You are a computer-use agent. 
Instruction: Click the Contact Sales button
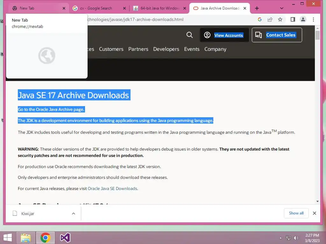(x=277, y=35)
